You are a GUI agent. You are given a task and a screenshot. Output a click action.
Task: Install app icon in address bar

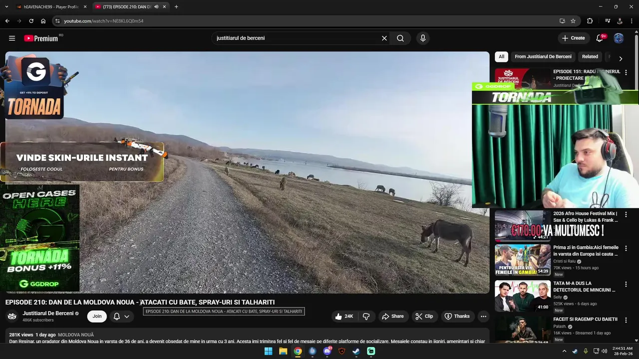(x=562, y=21)
